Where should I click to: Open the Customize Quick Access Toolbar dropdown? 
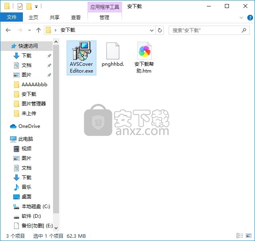[37, 7]
